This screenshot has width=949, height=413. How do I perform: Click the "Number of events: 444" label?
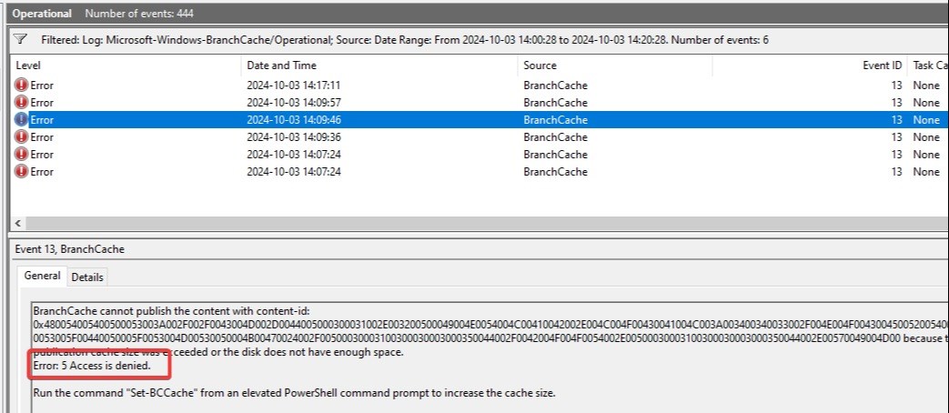point(139,14)
